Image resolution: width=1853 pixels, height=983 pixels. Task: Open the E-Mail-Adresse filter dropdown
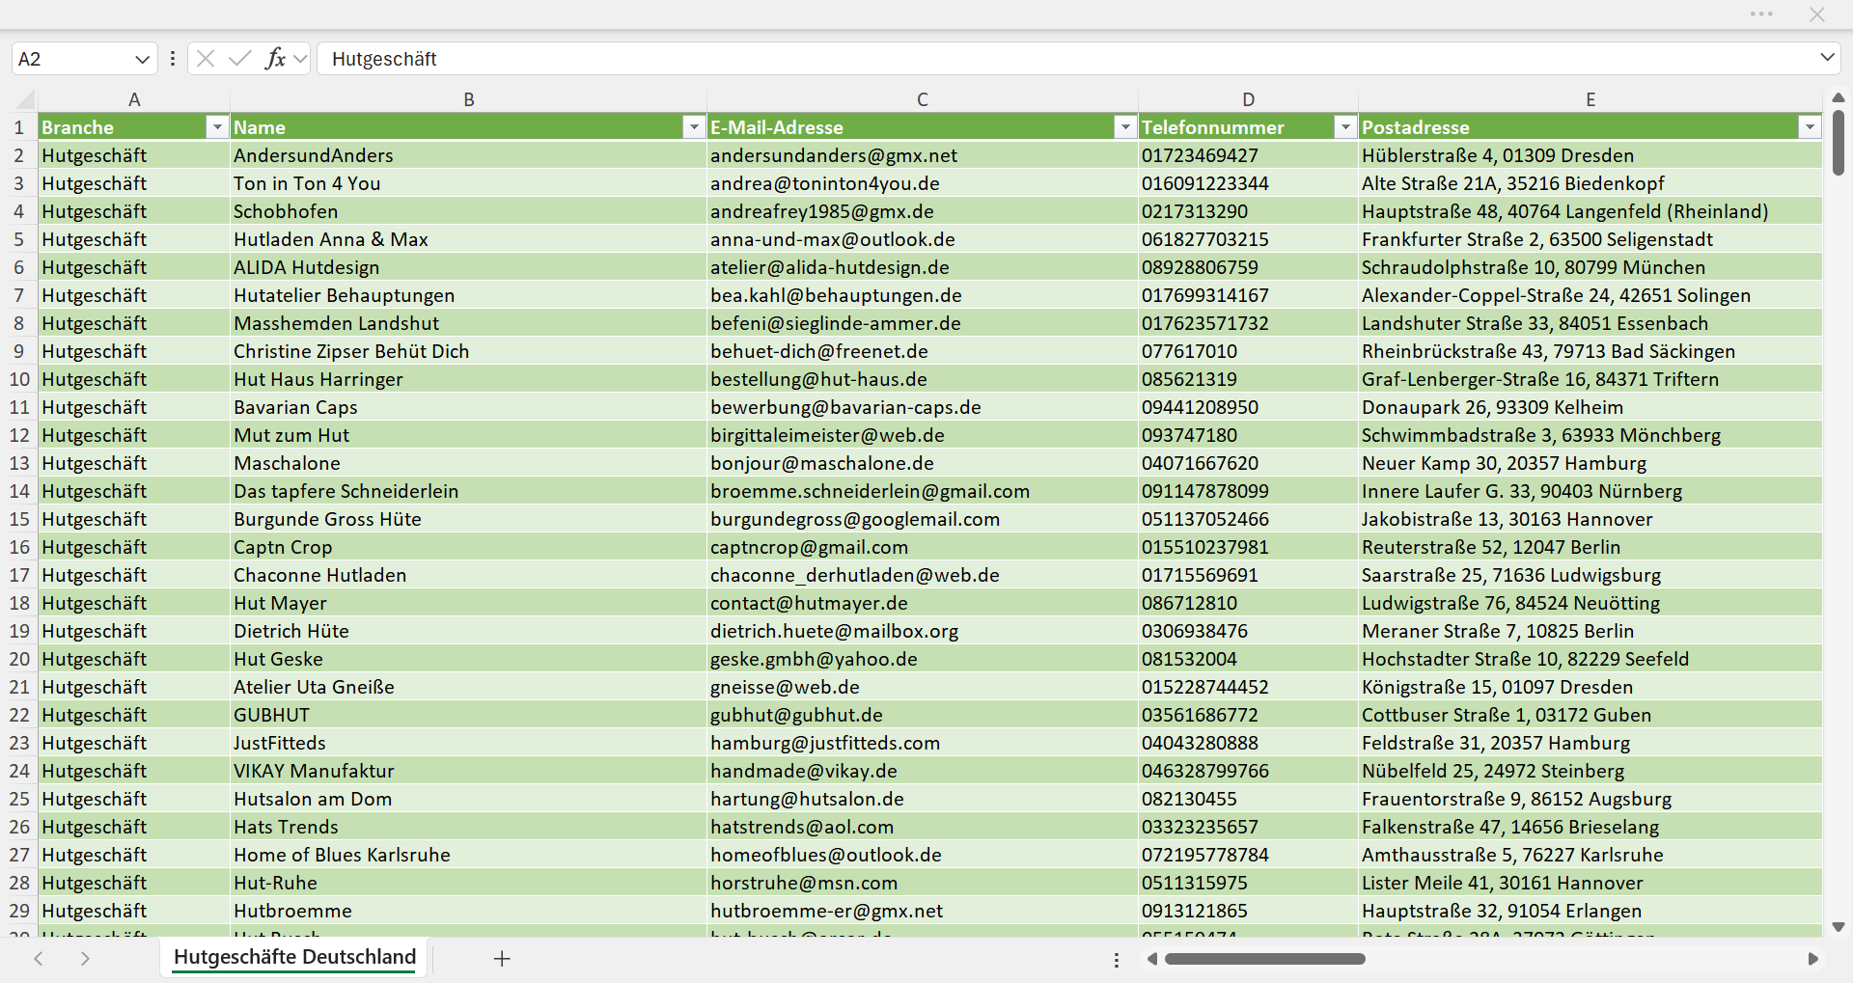coord(1125,127)
